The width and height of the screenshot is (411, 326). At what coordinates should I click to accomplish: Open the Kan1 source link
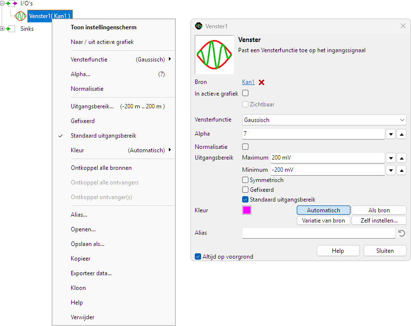(248, 82)
